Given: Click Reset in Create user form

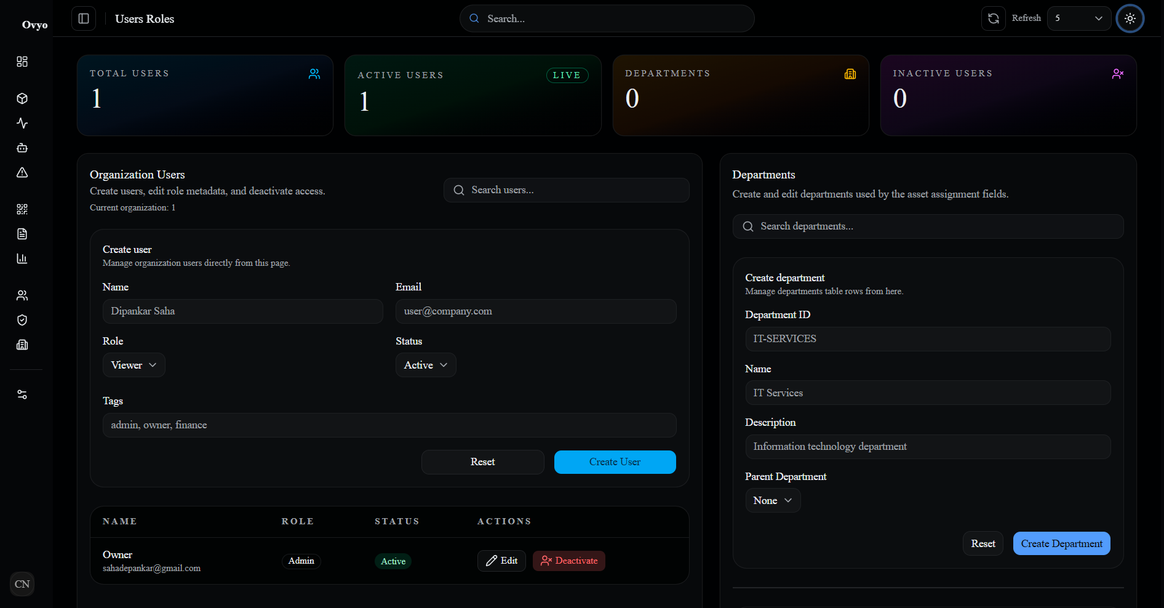Looking at the screenshot, I should [x=483, y=462].
